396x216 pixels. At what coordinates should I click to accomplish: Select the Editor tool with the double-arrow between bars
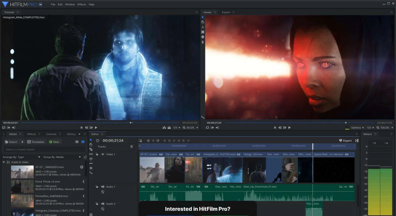tap(91, 154)
